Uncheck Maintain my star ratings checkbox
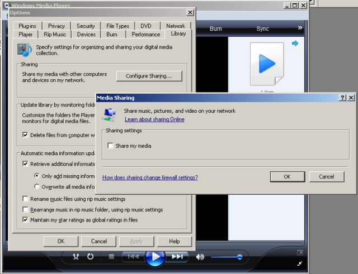This screenshot has width=358, height=274. point(26,220)
